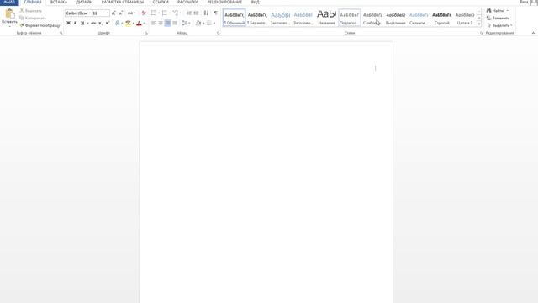The image size is (538, 303).
Task: Toggle bold (Ж) formatting
Action: point(68,23)
